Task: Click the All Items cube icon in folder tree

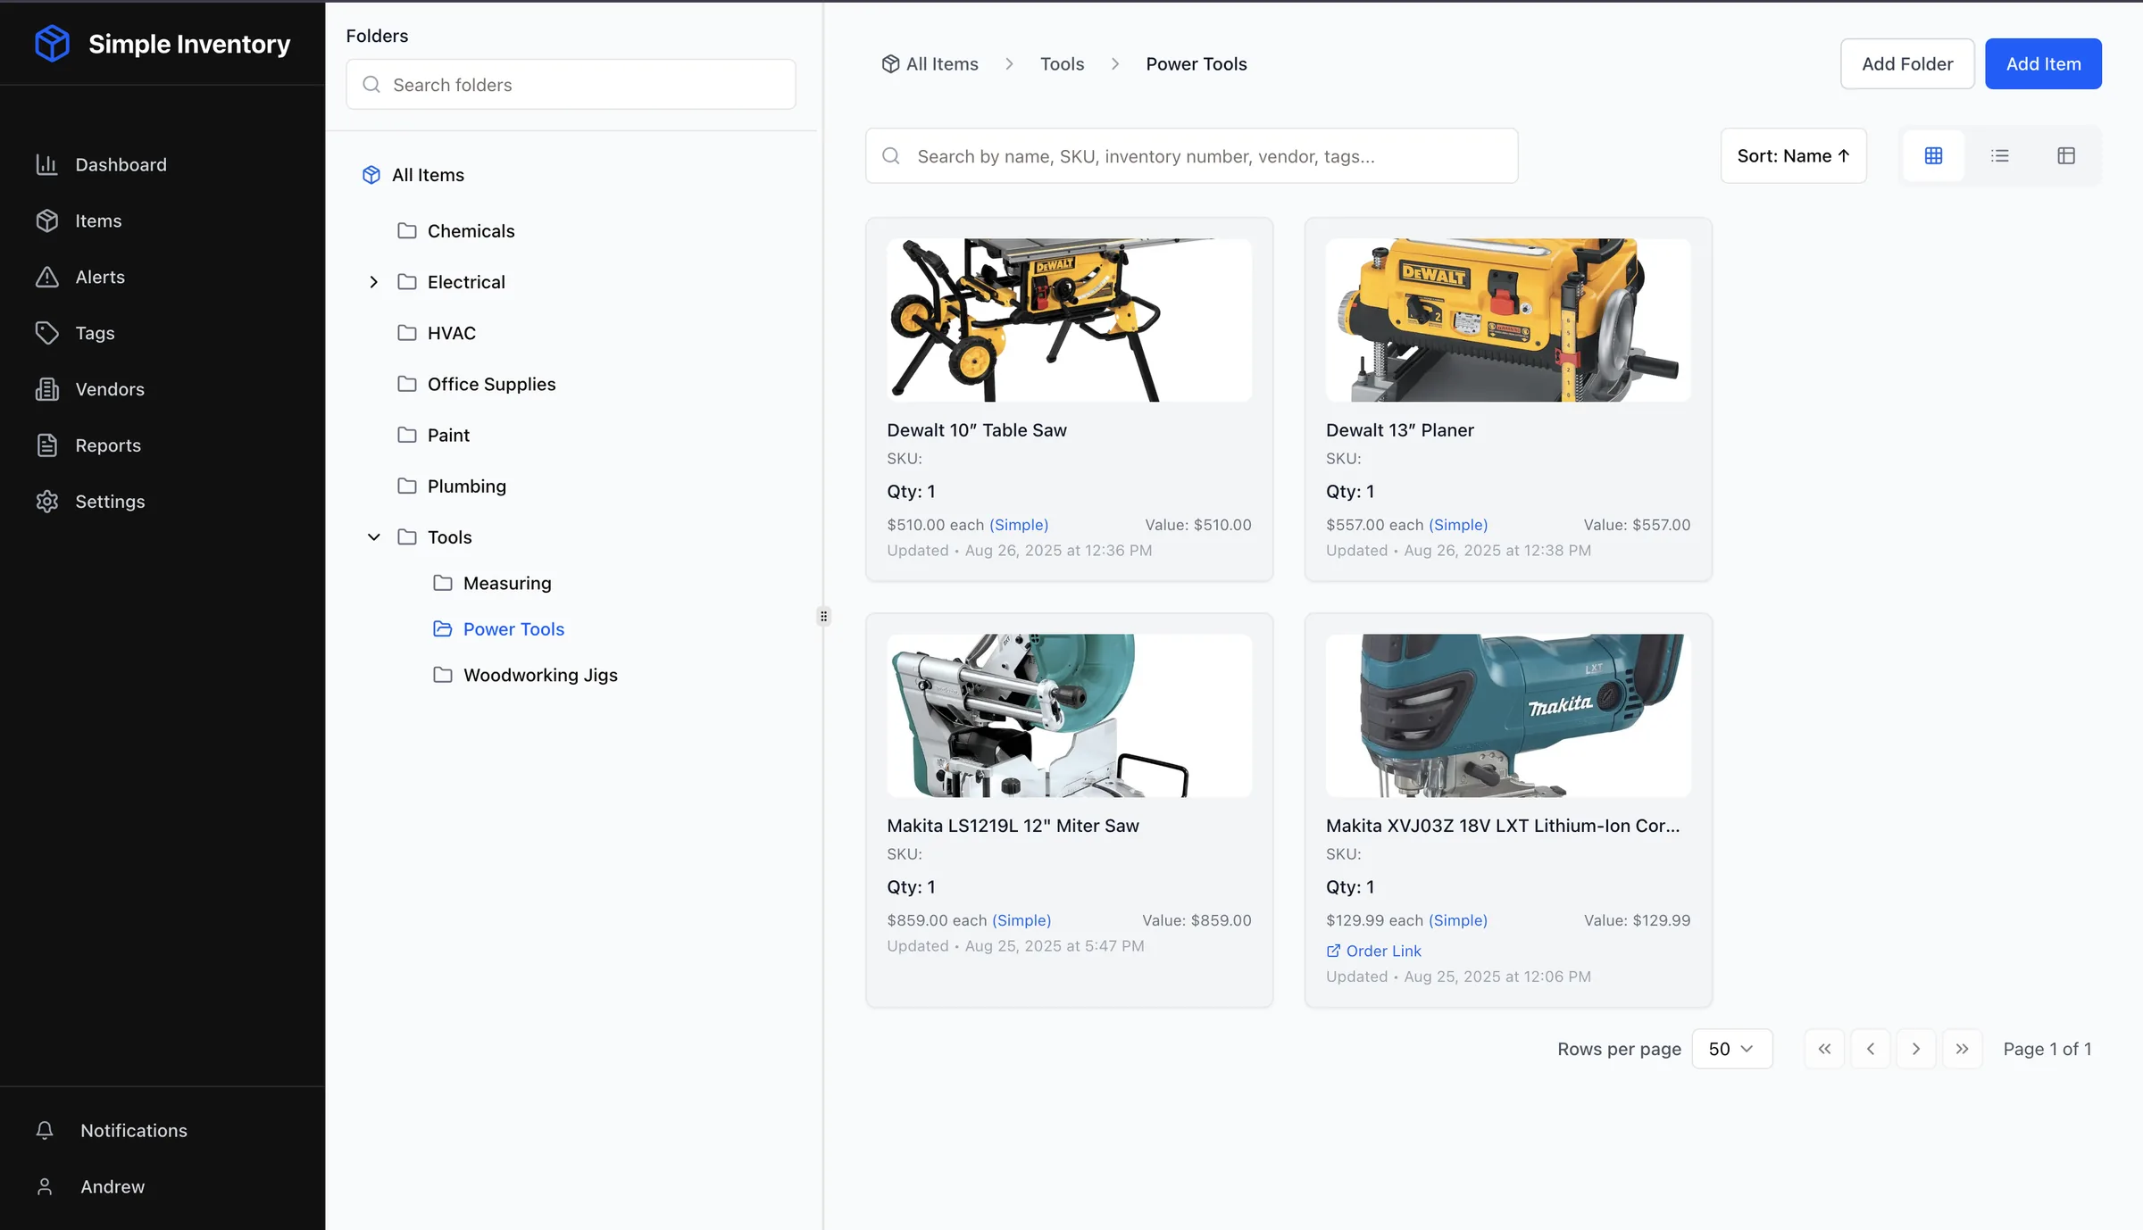Action: coord(371,175)
